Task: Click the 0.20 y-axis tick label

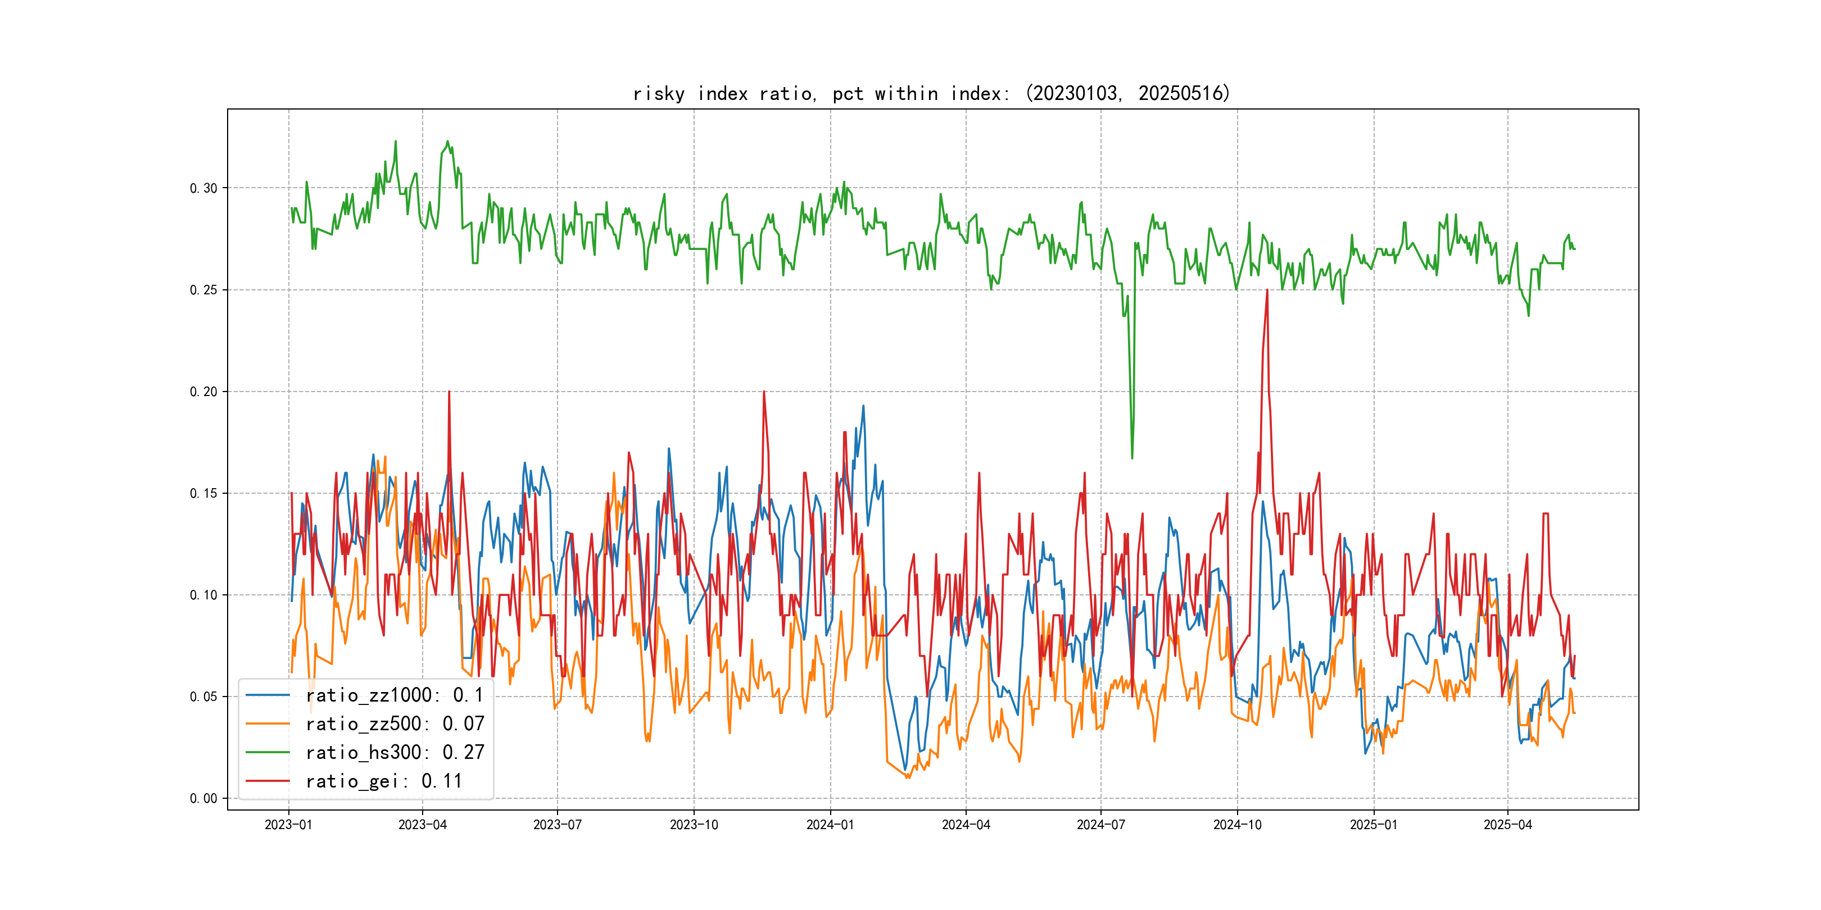Action: [x=203, y=392]
